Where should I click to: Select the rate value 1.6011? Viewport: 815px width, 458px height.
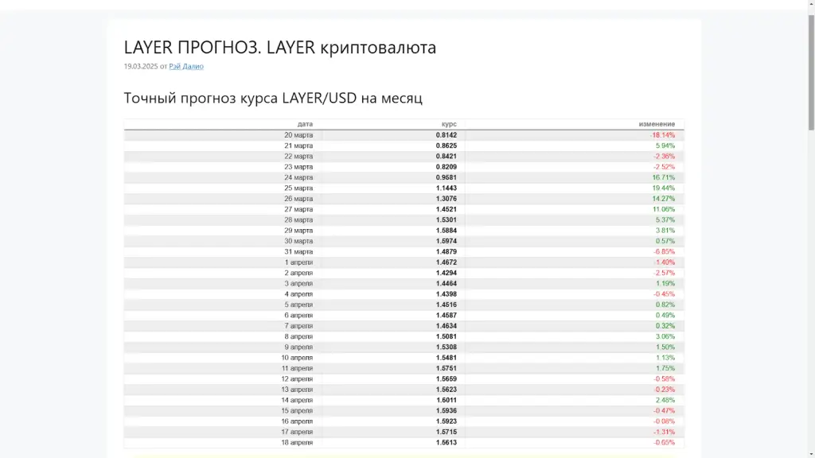tap(446, 400)
